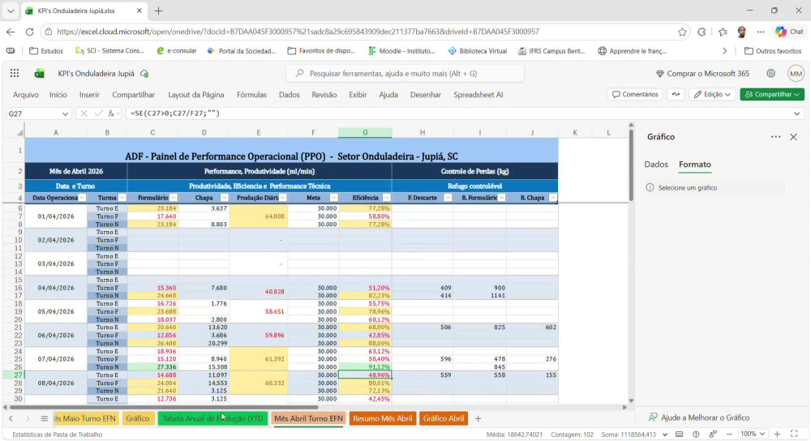Switch to the Dados panel tab

tap(656, 165)
